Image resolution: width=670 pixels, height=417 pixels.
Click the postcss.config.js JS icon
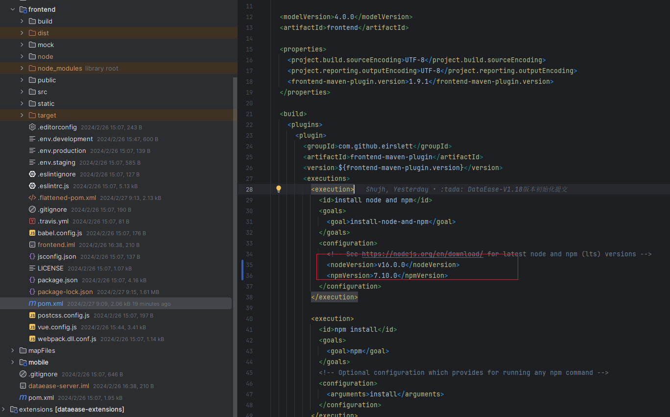32,315
